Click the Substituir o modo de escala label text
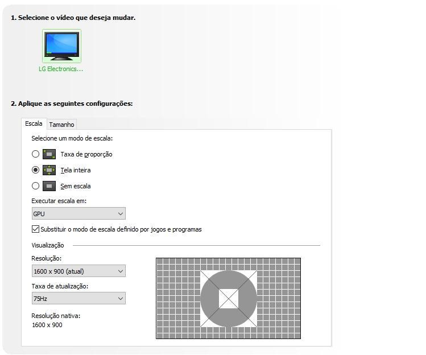The image size is (426, 355). point(121,229)
